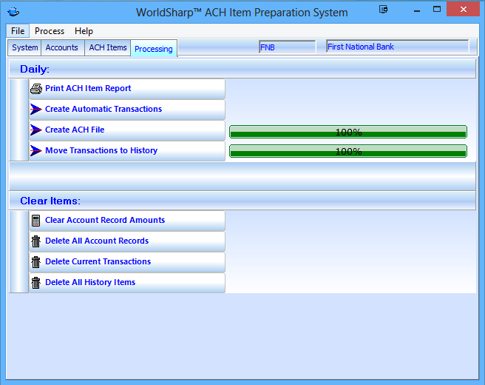
Task: Open the File menu
Action: tap(18, 31)
